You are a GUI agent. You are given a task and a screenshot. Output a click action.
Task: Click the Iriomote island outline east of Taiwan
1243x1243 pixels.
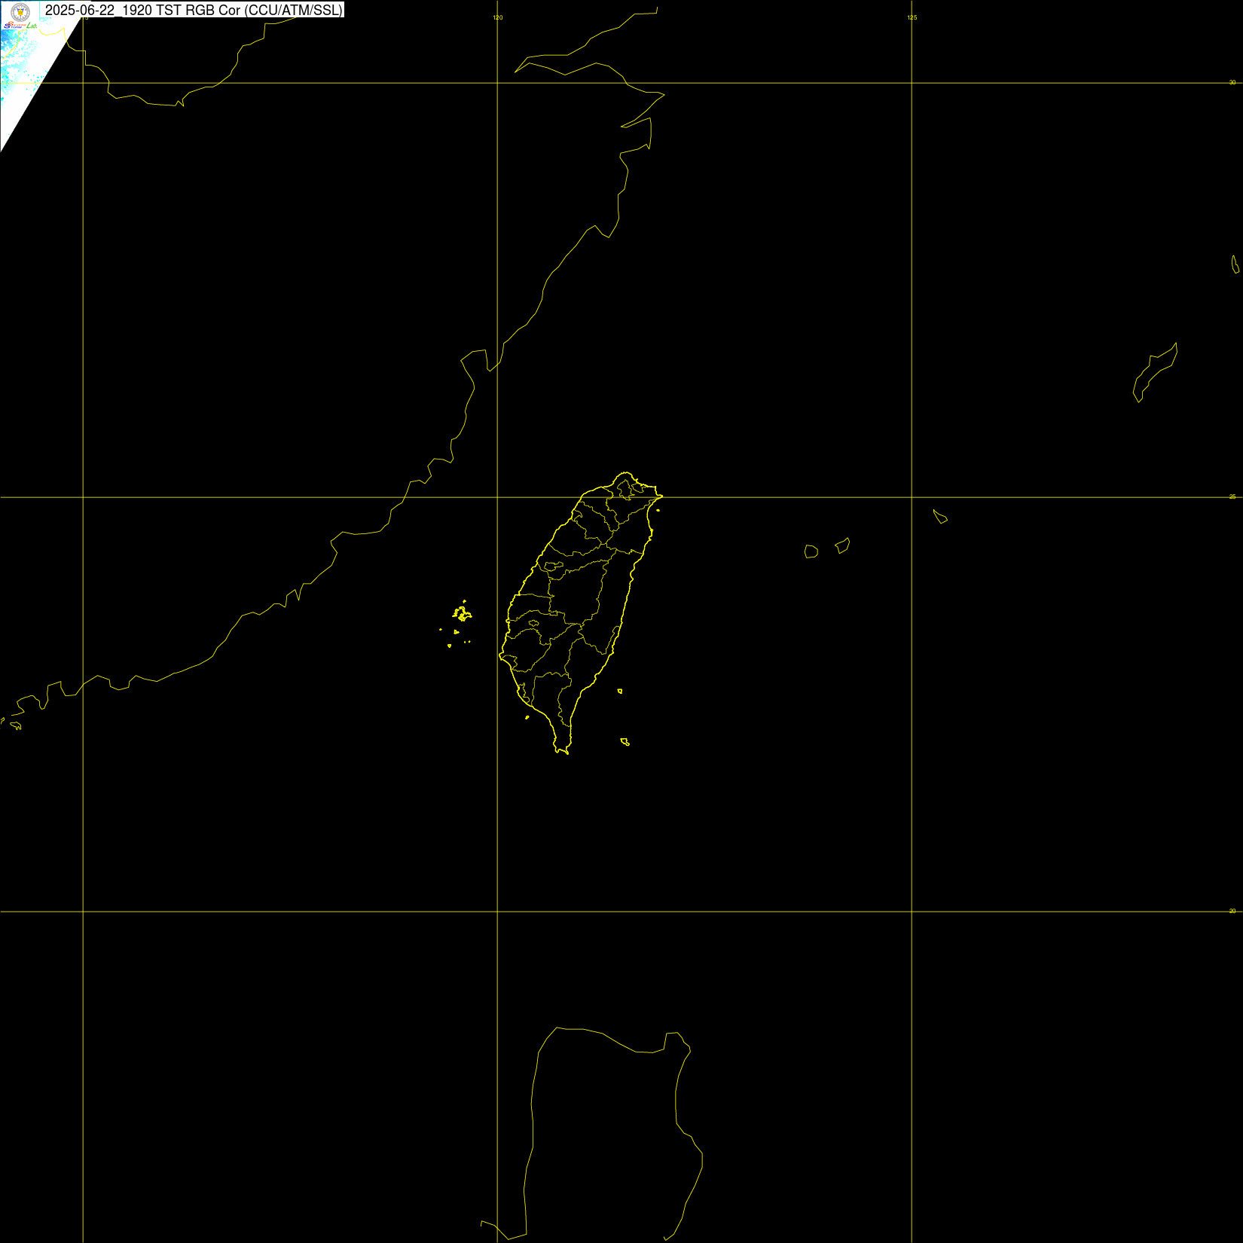(811, 551)
